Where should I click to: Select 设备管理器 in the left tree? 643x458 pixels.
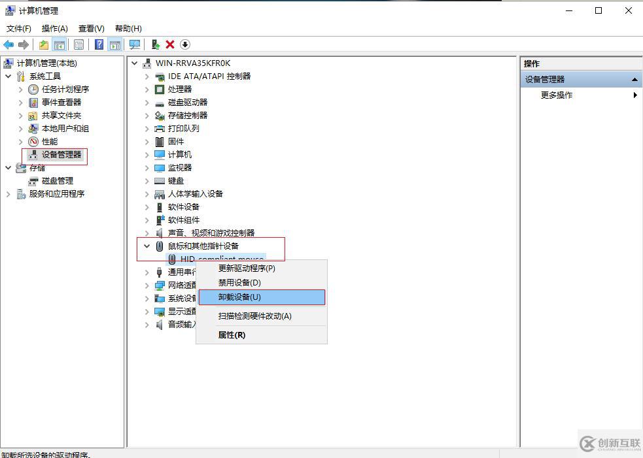61,155
